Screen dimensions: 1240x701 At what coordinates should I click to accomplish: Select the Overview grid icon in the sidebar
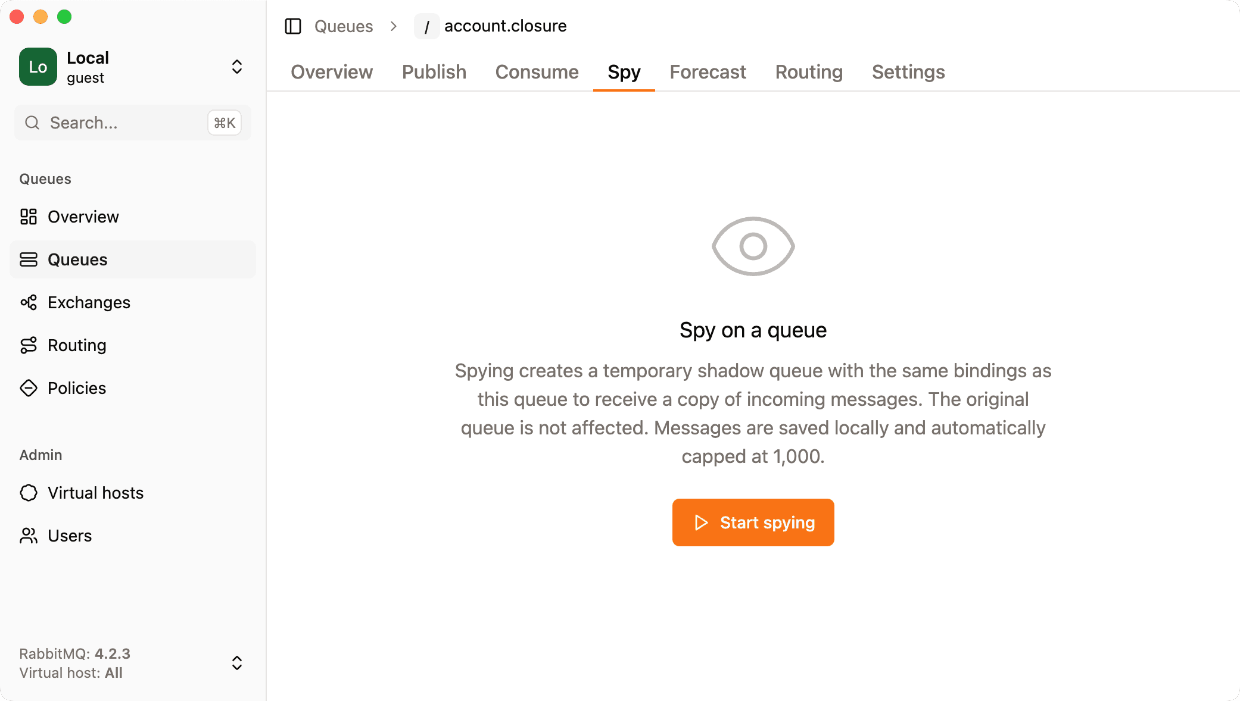29,217
